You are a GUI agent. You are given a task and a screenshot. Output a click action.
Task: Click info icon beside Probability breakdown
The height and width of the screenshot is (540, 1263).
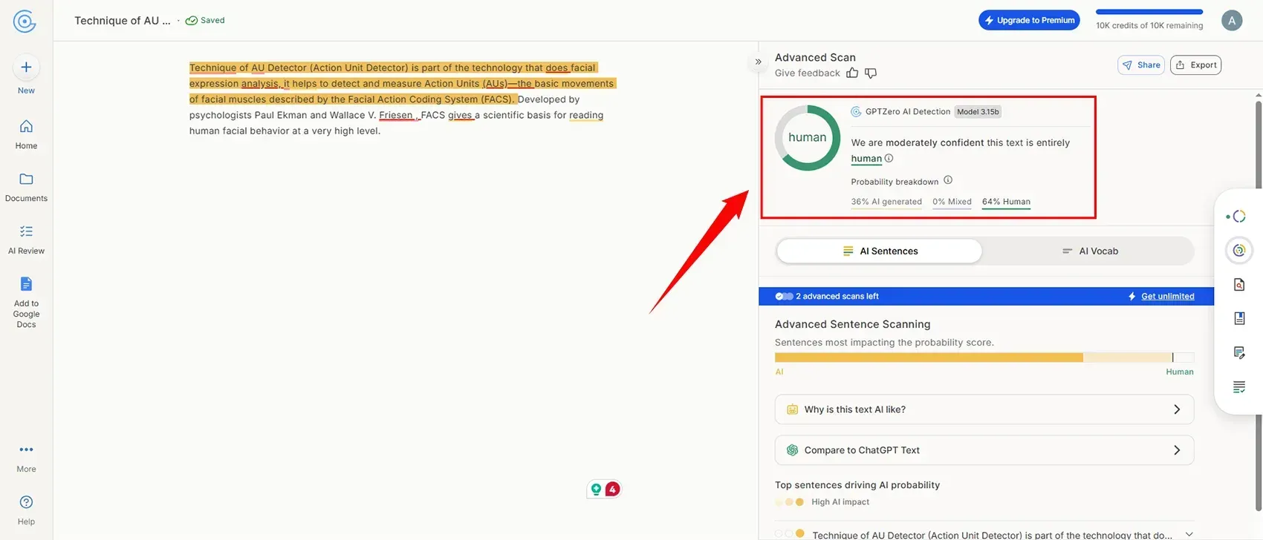pyautogui.click(x=948, y=180)
